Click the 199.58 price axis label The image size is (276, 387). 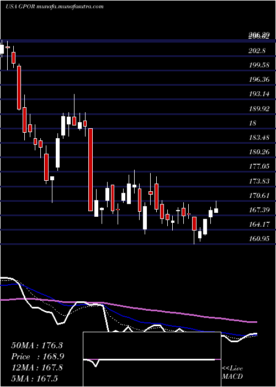(258, 65)
